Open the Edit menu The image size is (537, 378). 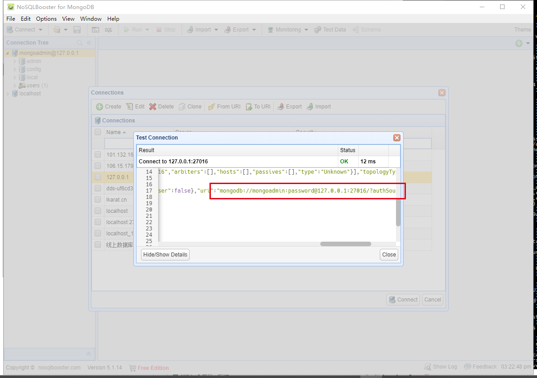[26, 19]
